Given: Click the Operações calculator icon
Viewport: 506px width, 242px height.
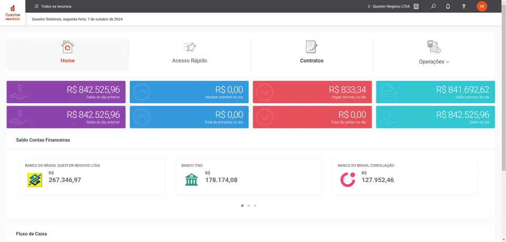Looking at the screenshot, I should (x=434, y=47).
